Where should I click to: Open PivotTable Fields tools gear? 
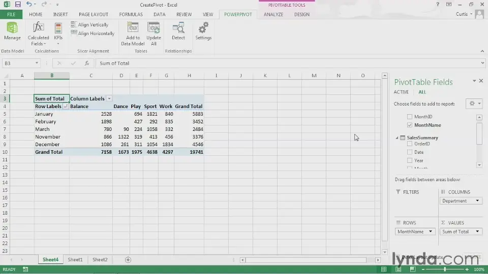(x=474, y=104)
